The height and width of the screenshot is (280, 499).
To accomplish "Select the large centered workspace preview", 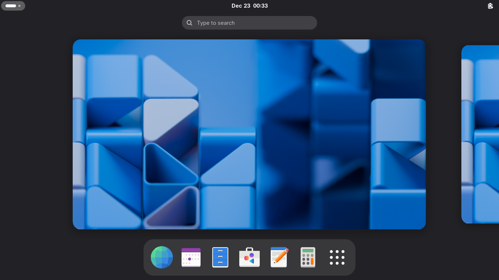I will [249, 134].
